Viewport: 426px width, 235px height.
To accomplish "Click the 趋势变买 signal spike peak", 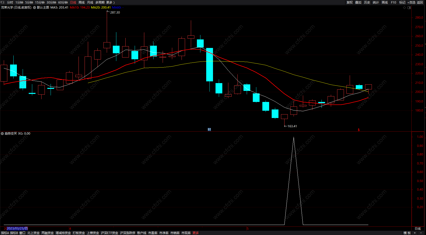I will pyautogui.click(x=294, y=137).
